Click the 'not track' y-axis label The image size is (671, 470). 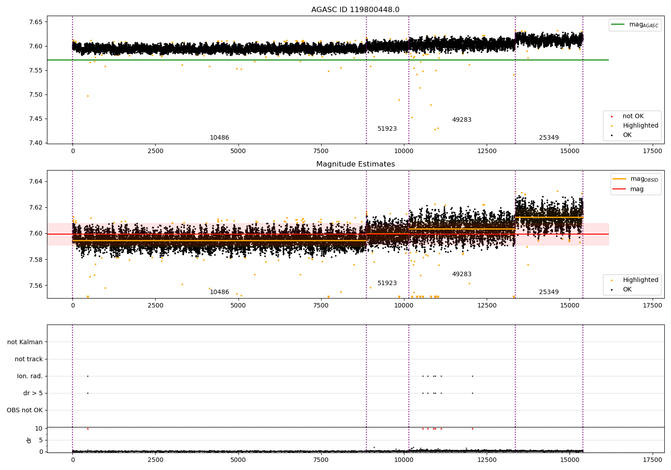(29, 359)
